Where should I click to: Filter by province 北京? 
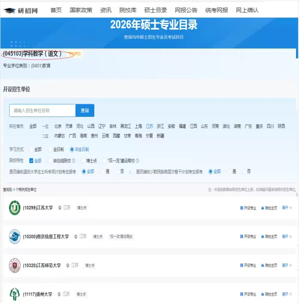coord(58,126)
